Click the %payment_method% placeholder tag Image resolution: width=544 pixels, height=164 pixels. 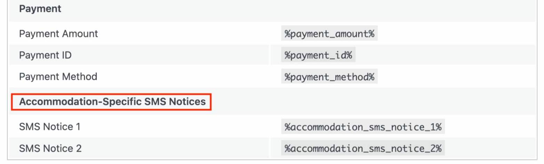[329, 77]
